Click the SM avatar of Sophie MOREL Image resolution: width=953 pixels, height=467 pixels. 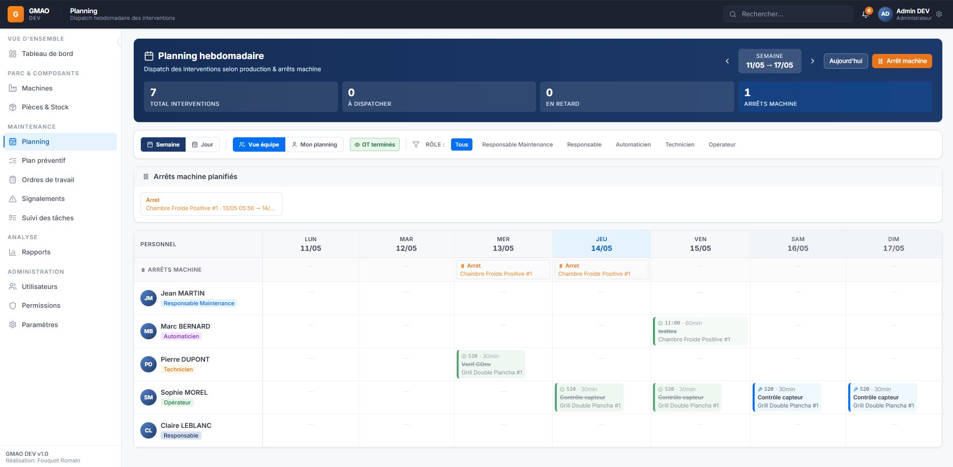click(148, 397)
